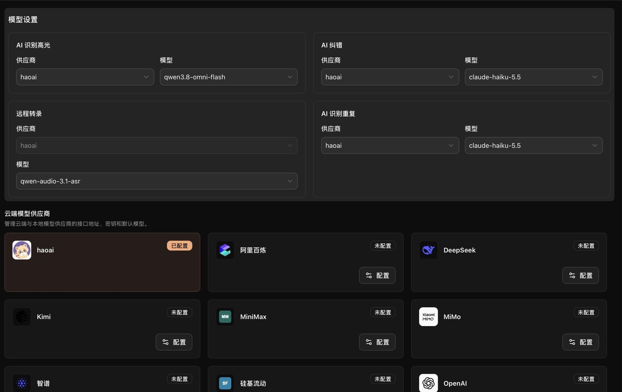
Task: Click the 模型设置 heading
Action: [x=23, y=20]
